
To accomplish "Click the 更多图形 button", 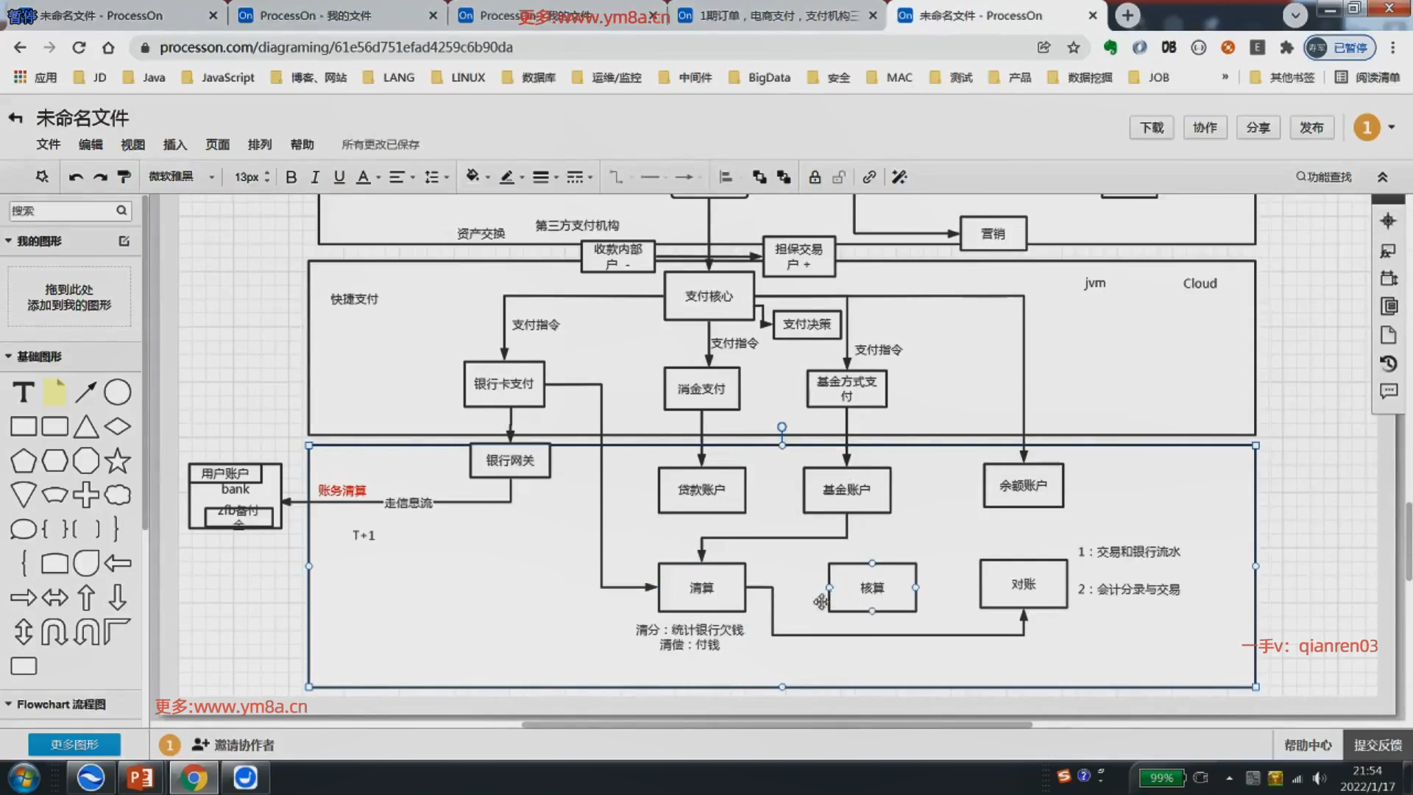I will pyautogui.click(x=74, y=745).
